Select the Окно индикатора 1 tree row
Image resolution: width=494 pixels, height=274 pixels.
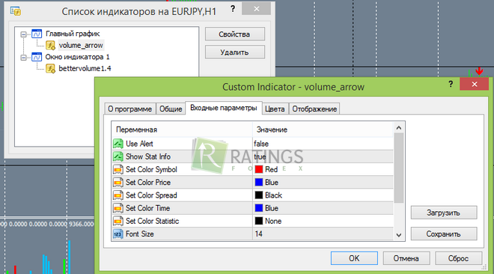click(77, 57)
